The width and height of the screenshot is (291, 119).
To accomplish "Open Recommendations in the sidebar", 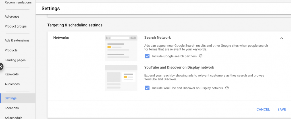I will tap(18, 2).
